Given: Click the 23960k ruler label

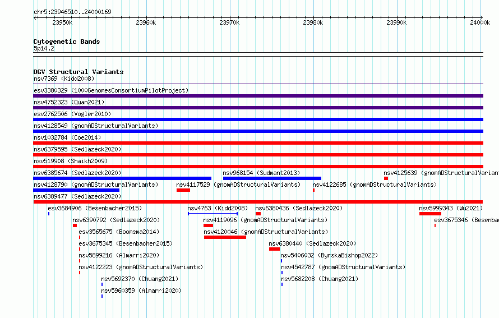Looking at the screenshot, I should [146, 22].
